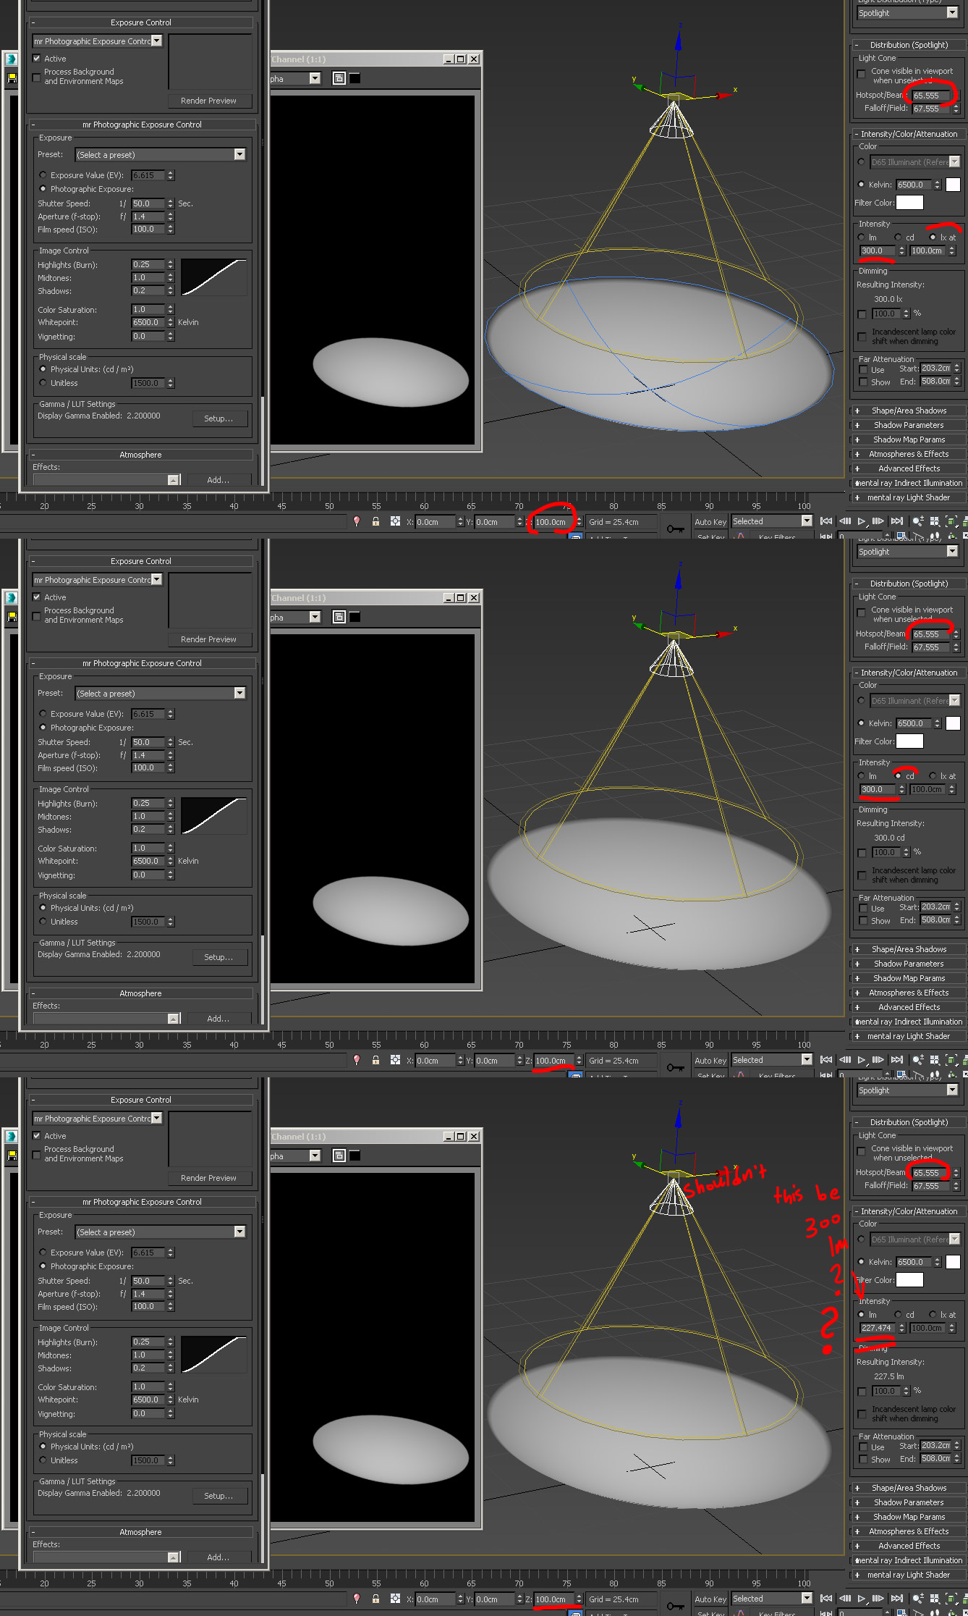Select Exposure Value (EV) radio in top screenshot

point(43,175)
